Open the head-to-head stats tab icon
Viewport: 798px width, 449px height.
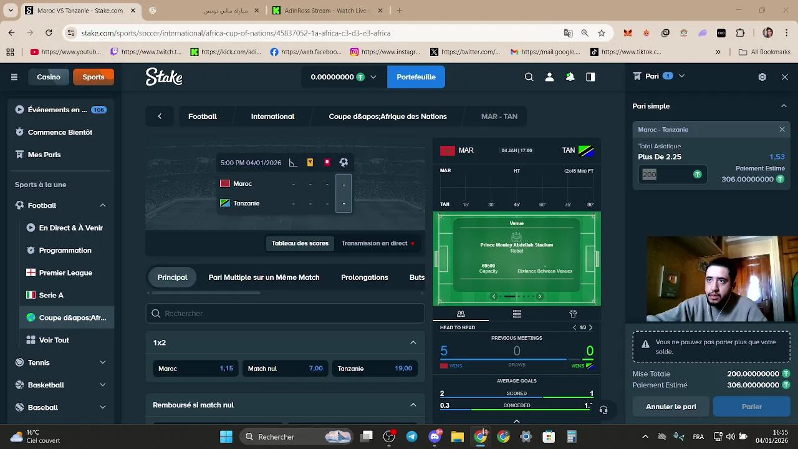pyautogui.click(x=461, y=314)
